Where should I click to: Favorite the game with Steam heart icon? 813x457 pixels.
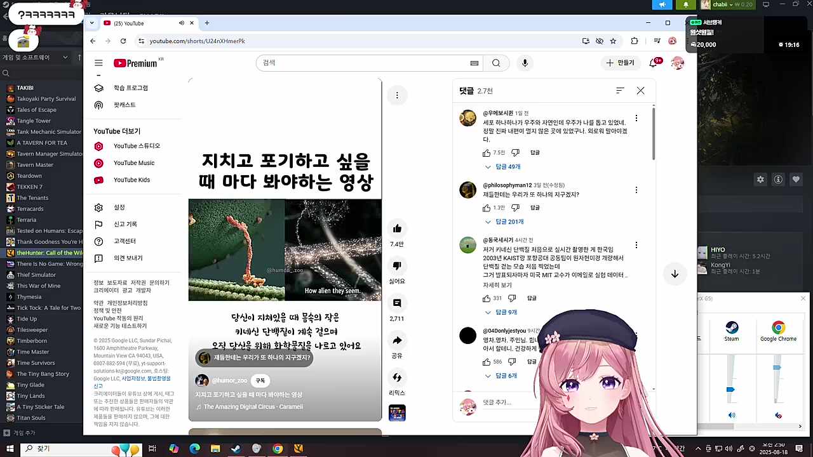pyautogui.click(x=796, y=180)
